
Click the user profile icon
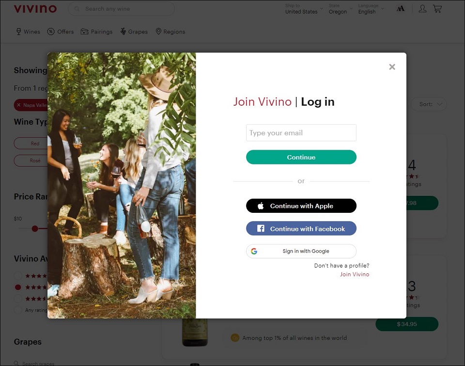(422, 9)
